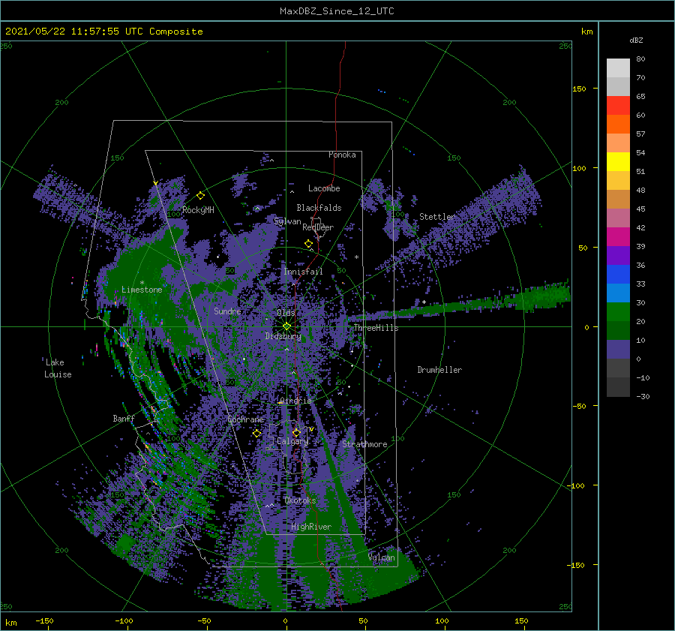
Task: Click the purple 10 dBZ legend swatch
Action: [x=618, y=350]
